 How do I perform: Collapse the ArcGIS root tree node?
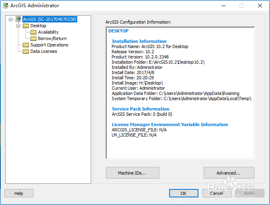10,19
